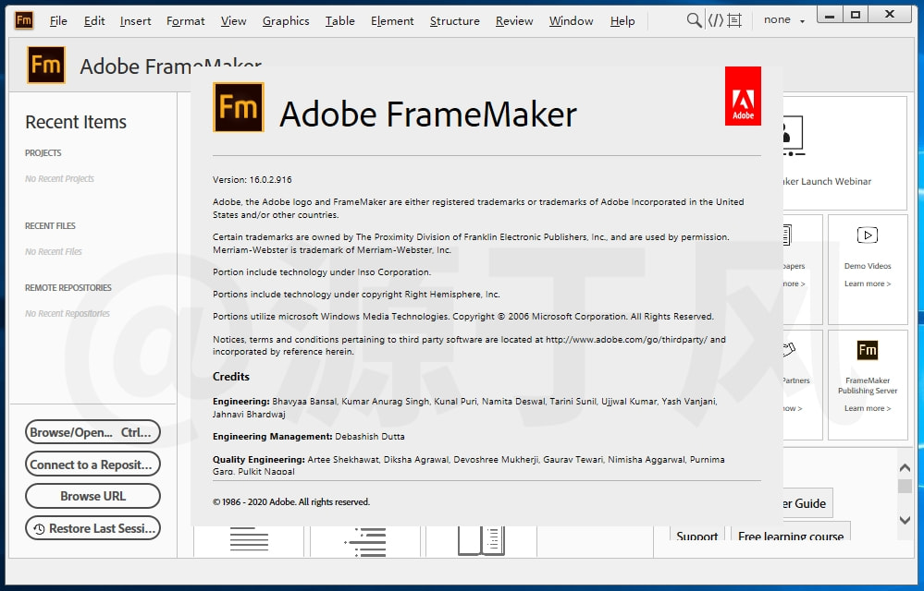
Task: Click the RECENT FILES section label
Action: click(50, 226)
